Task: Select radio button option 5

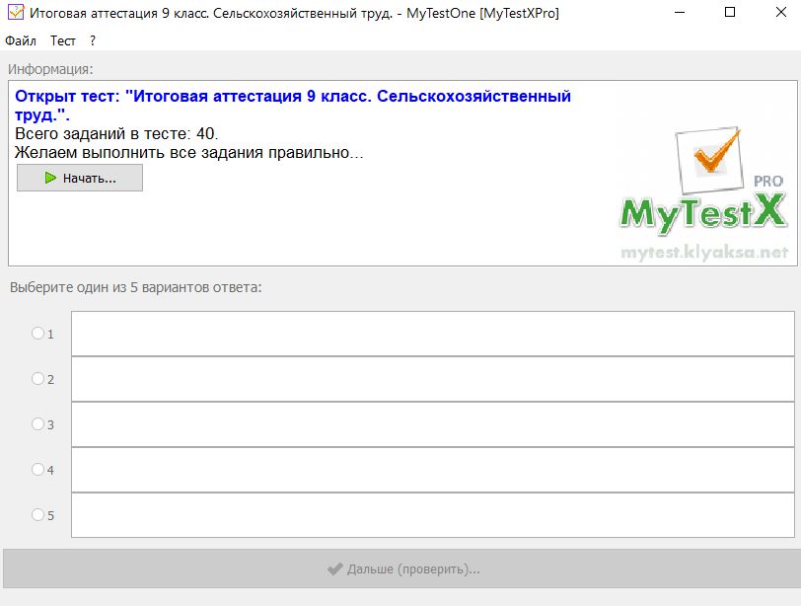Action: pos(37,514)
